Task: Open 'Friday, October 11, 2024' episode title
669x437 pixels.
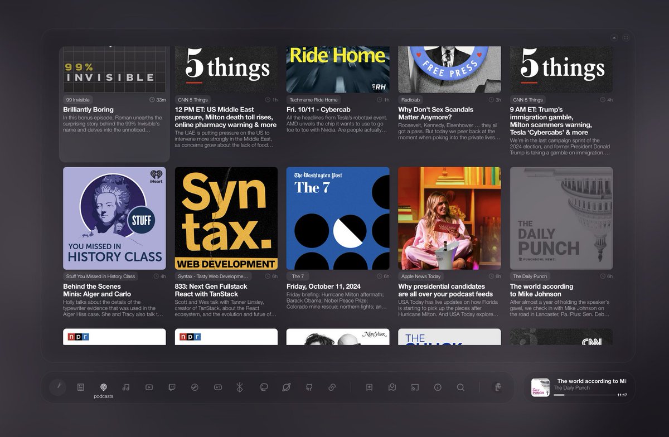Action: coord(323,287)
